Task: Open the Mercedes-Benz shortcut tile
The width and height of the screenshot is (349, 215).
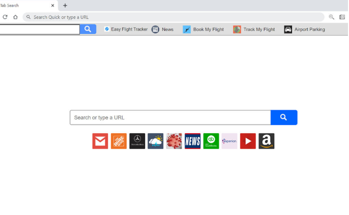Action: [x=137, y=141]
